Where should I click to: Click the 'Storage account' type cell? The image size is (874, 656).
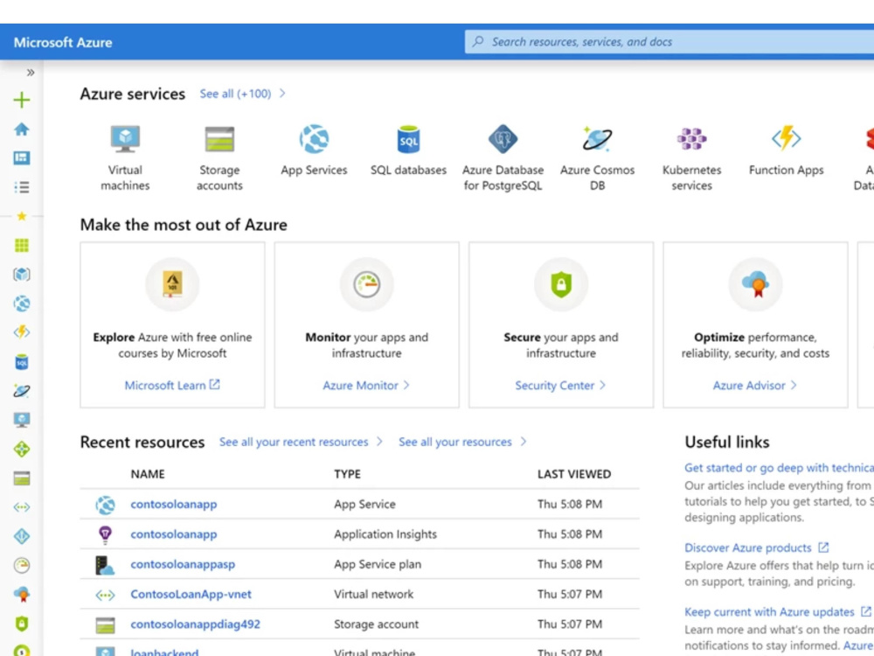(x=376, y=625)
